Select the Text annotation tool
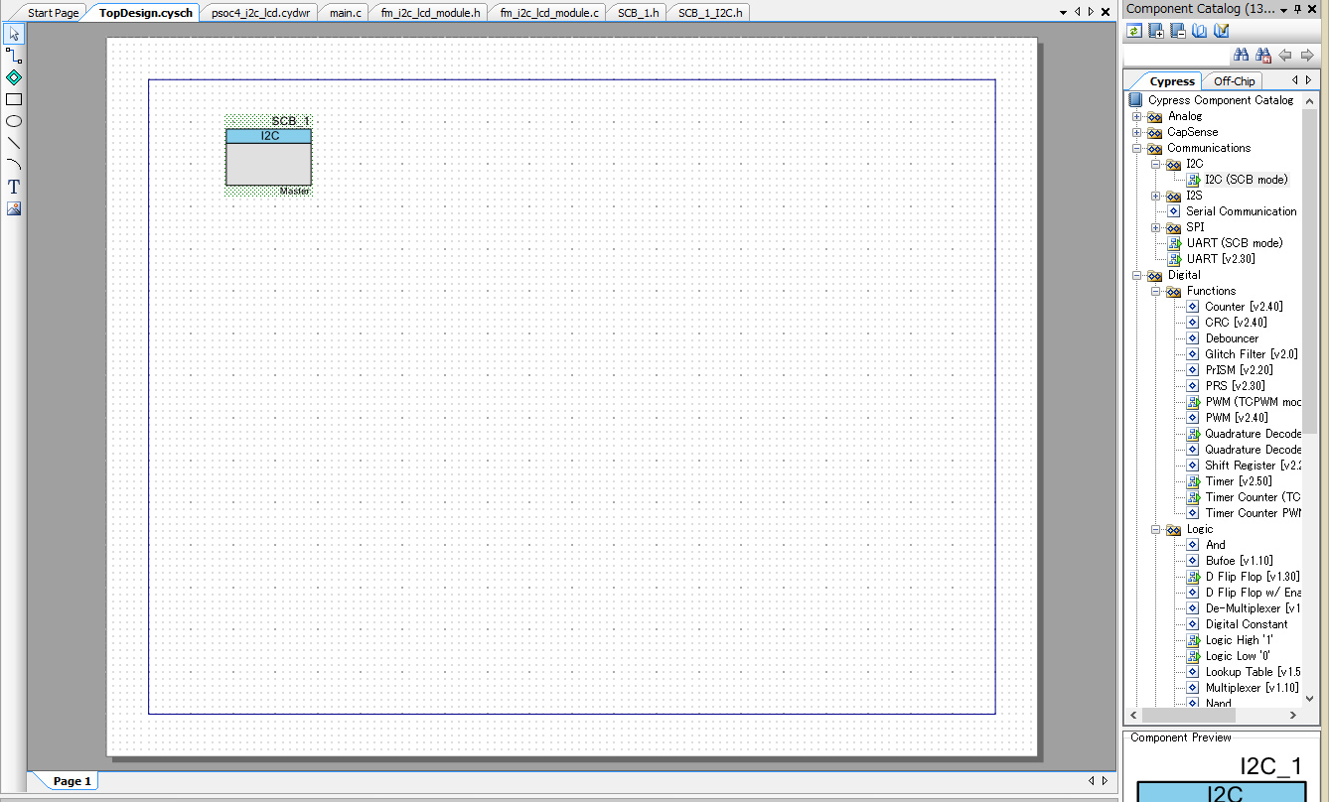 click(14, 187)
